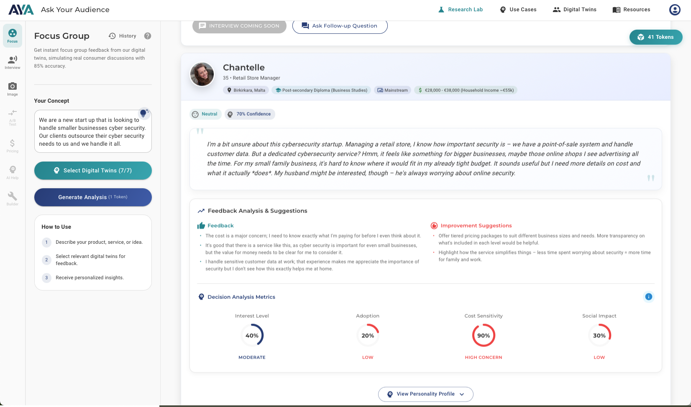691x407 pixels.
Task: Click the Focus Group heading
Action: (x=62, y=36)
